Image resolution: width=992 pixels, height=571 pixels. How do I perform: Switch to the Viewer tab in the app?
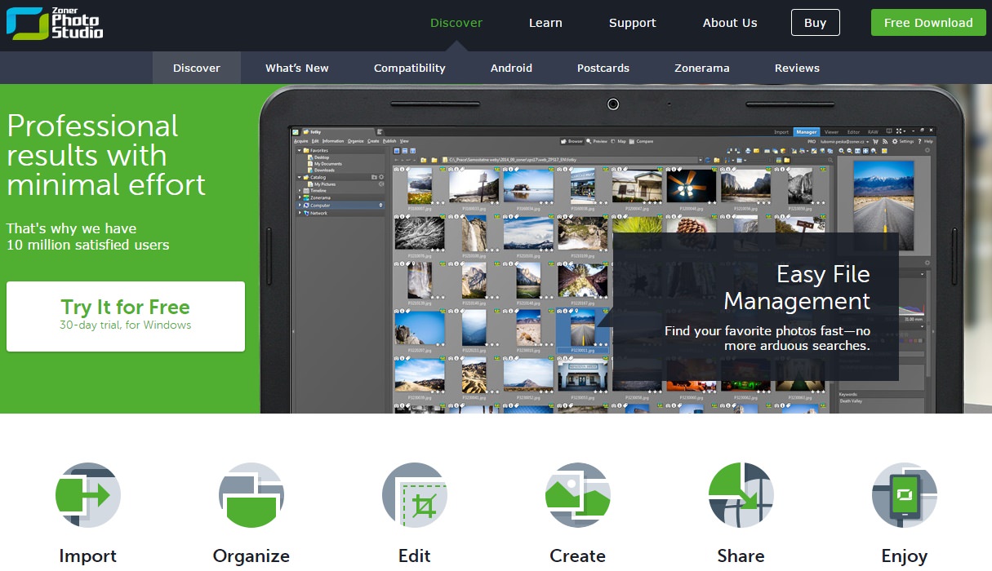(831, 131)
